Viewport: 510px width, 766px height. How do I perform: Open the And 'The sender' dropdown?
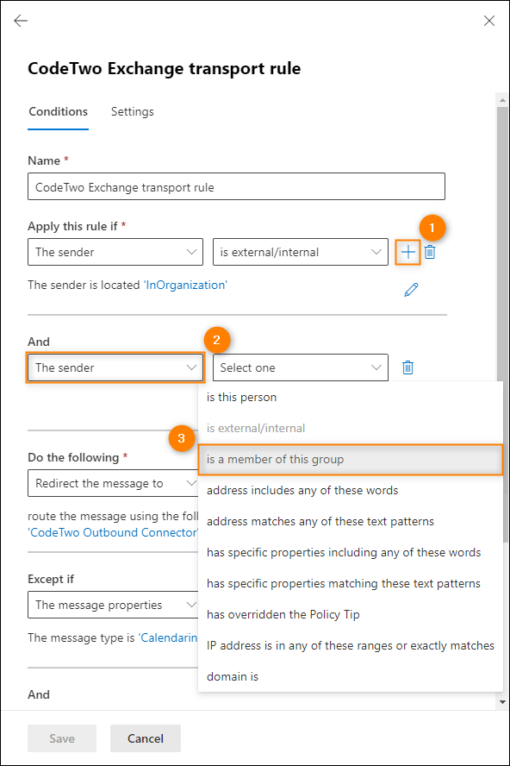pos(115,367)
